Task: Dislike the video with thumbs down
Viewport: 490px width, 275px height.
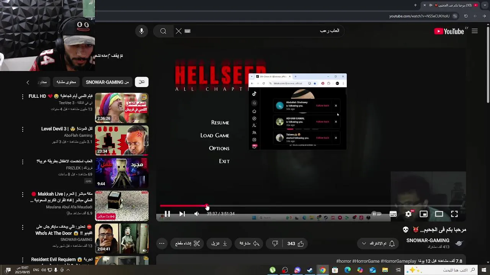Action: pyautogui.click(x=275, y=244)
